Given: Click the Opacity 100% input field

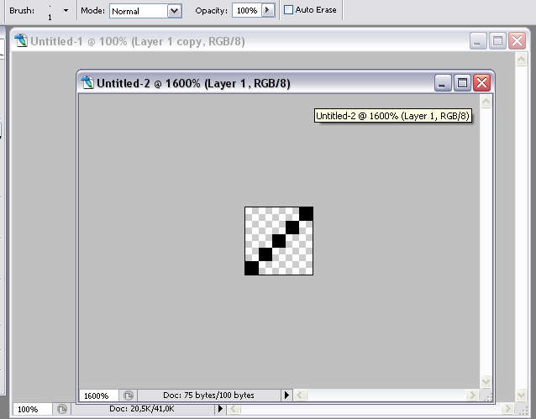Looking at the screenshot, I should [247, 11].
